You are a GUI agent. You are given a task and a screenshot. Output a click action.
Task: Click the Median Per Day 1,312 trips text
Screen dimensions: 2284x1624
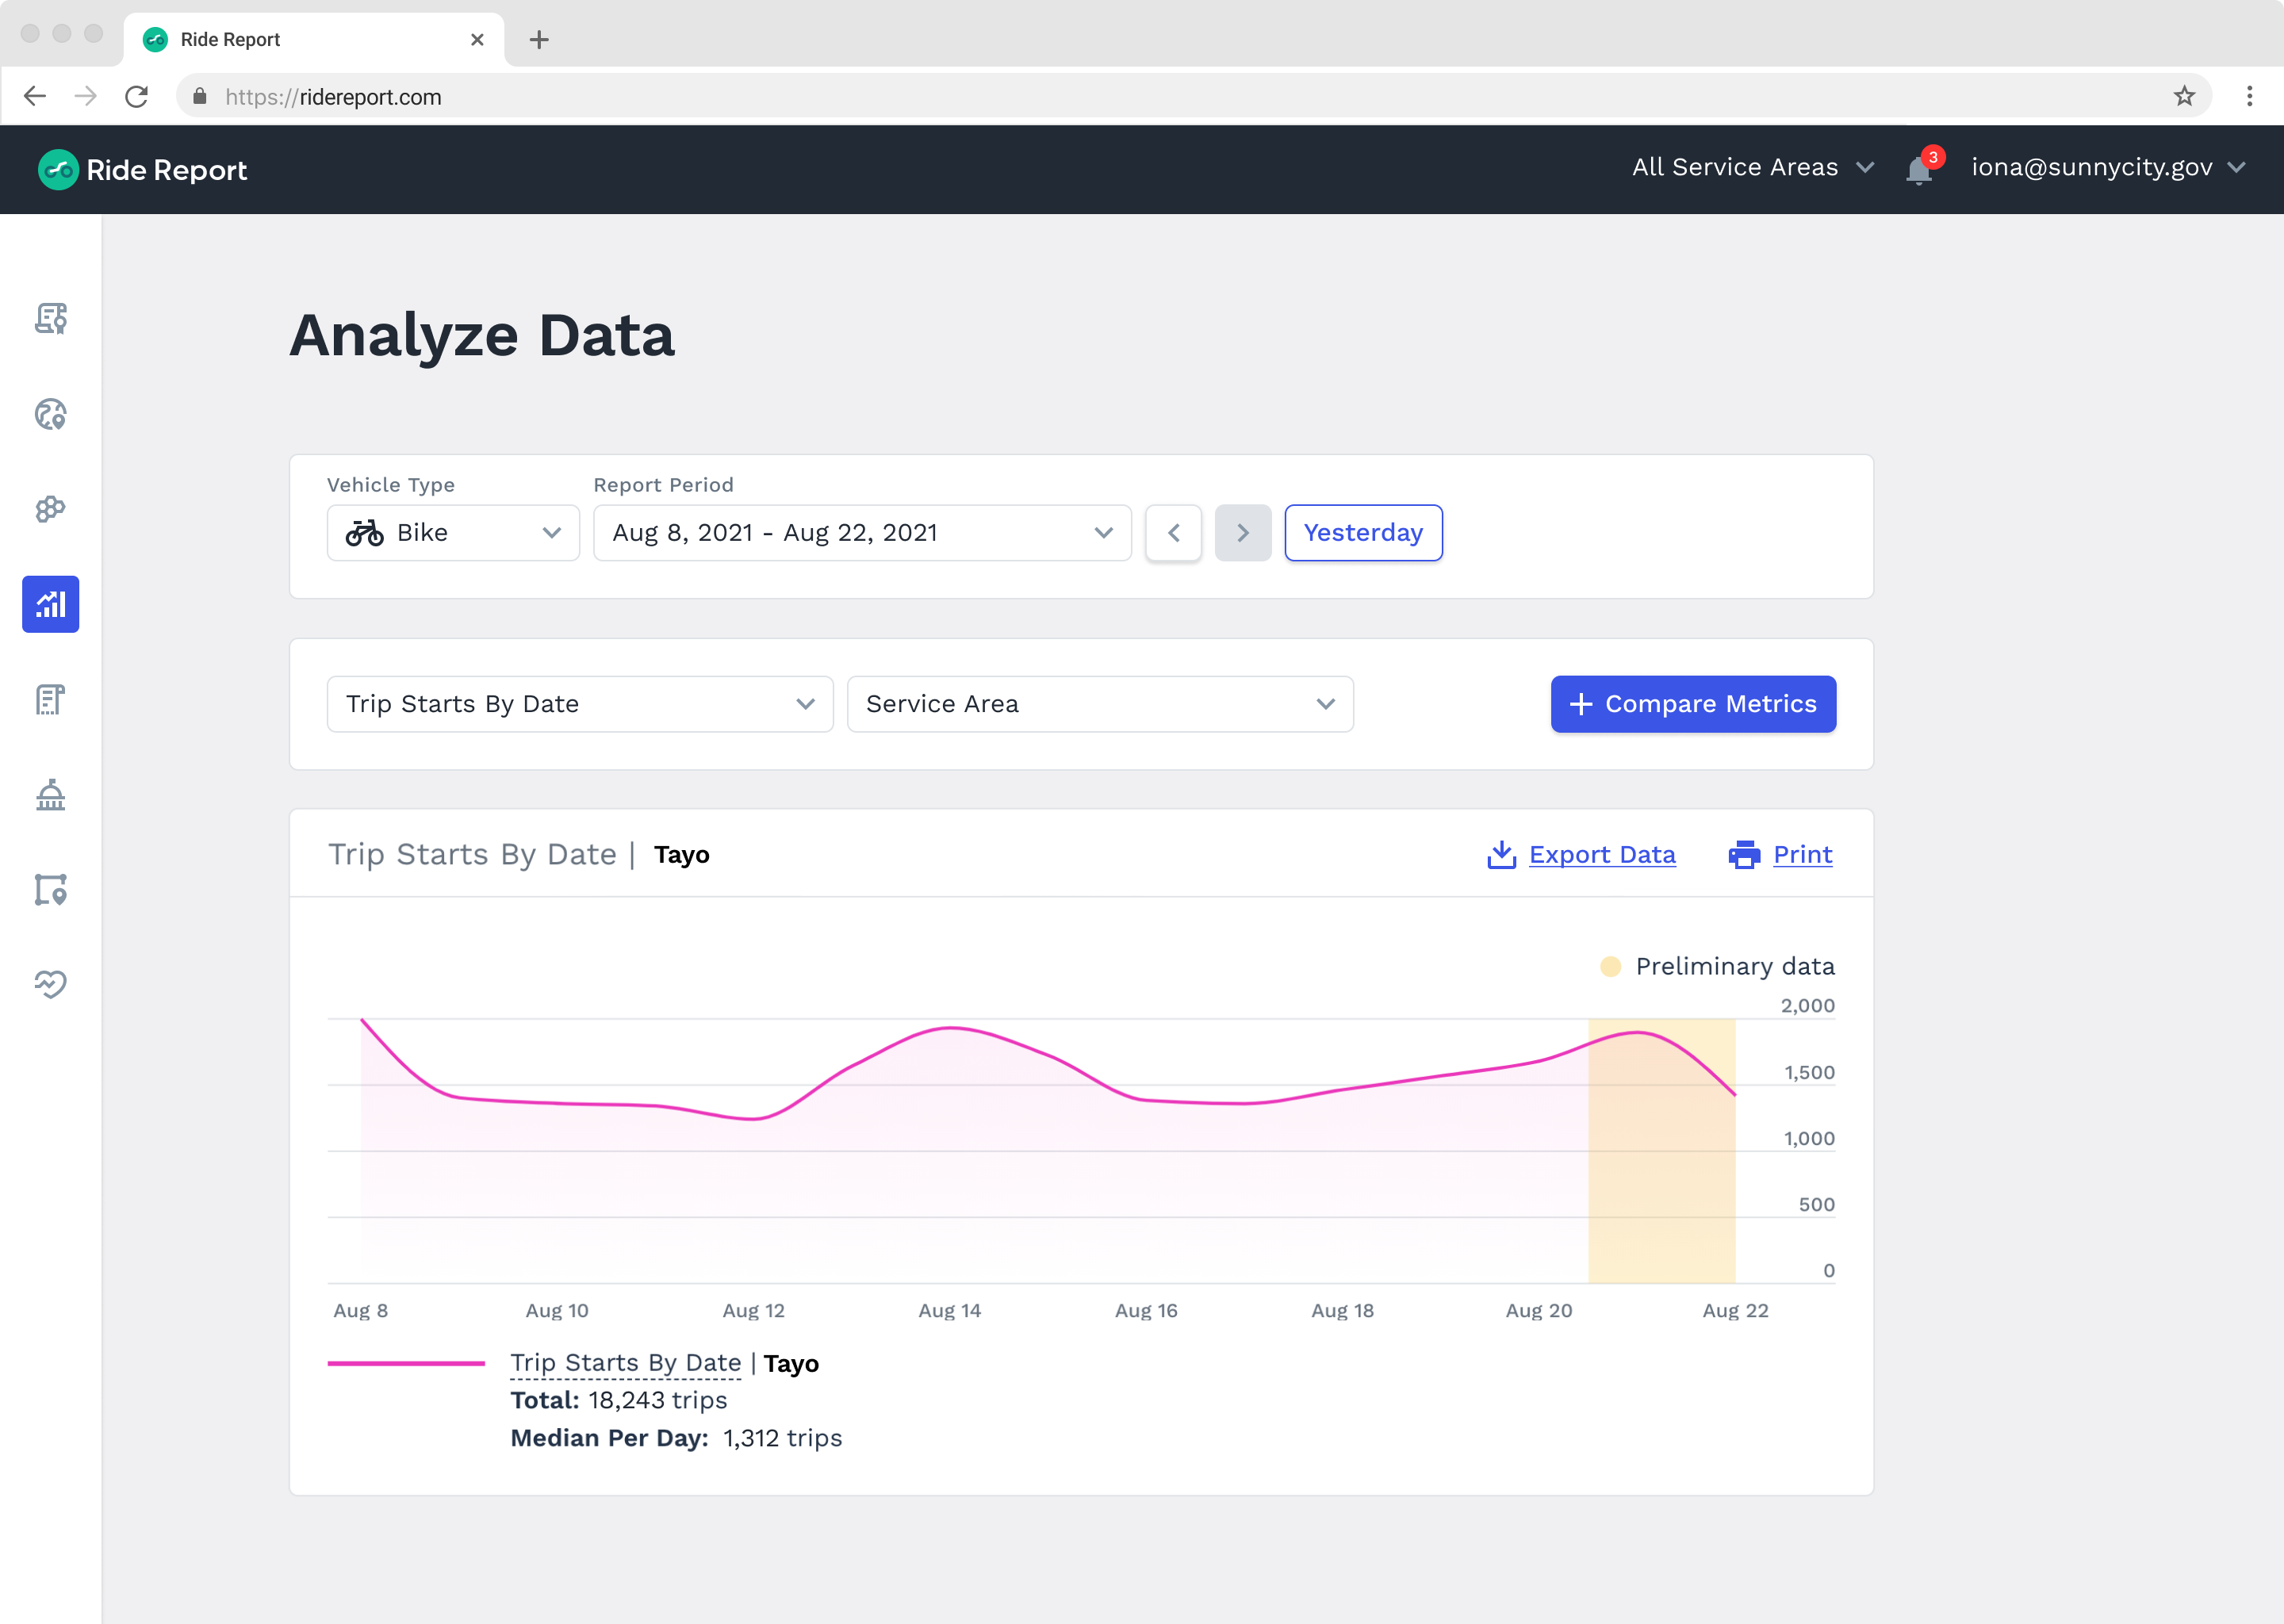click(x=676, y=1438)
